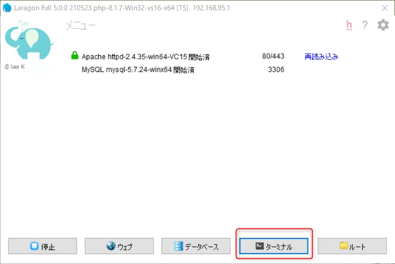This screenshot has height=264, width=395.
Task: Open the ウェブ web button
Action: pos(119,246)
